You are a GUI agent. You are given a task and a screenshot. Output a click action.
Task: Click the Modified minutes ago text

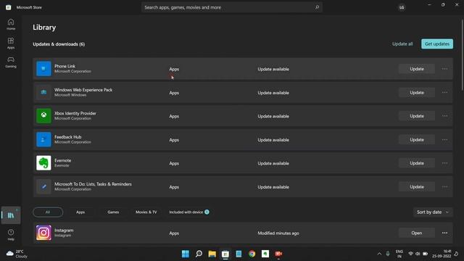[x=278, y=233]
